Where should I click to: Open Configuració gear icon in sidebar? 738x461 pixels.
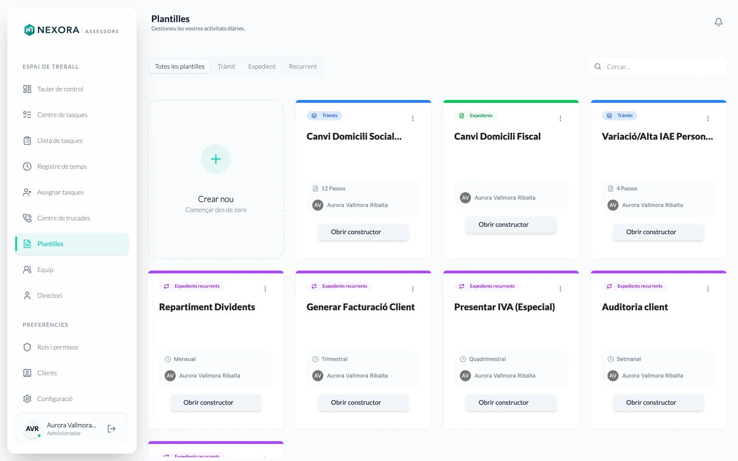point(27,399)
